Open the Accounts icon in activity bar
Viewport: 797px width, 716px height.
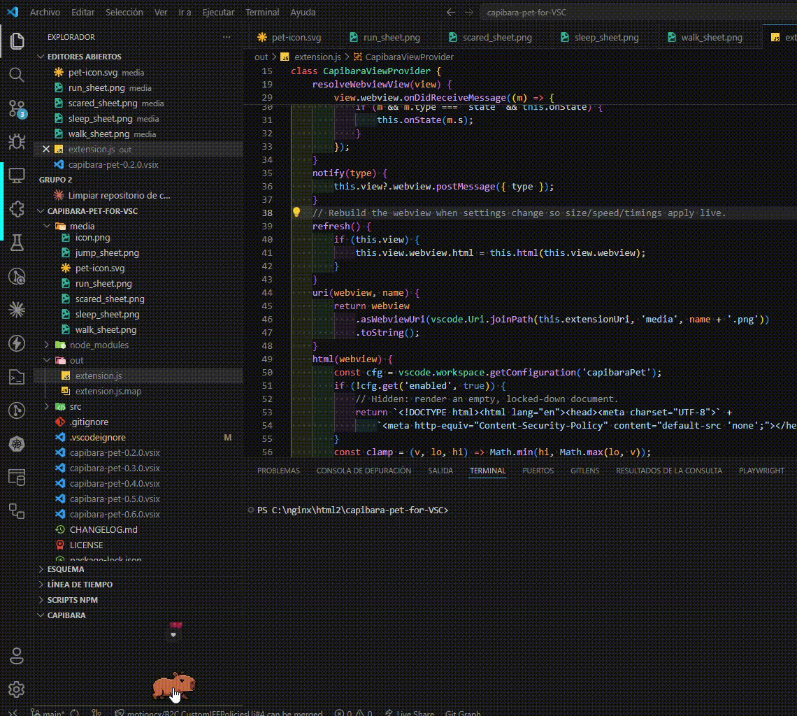click(x=17, y=656)
